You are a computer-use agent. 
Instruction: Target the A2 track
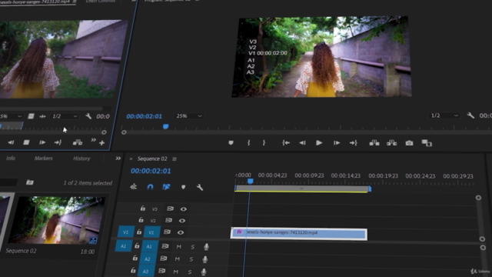click(x=148, y=259)
